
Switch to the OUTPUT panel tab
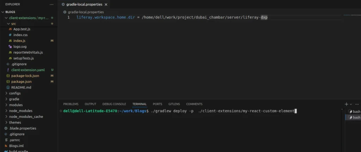click(91, 104)
